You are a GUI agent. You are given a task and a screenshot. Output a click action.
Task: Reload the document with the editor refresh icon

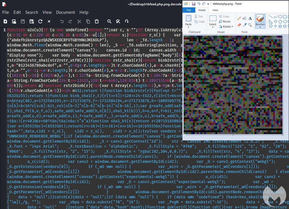(x=40, y=21)
